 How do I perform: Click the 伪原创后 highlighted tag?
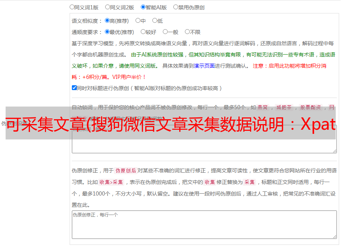click(x=126, y=170)
